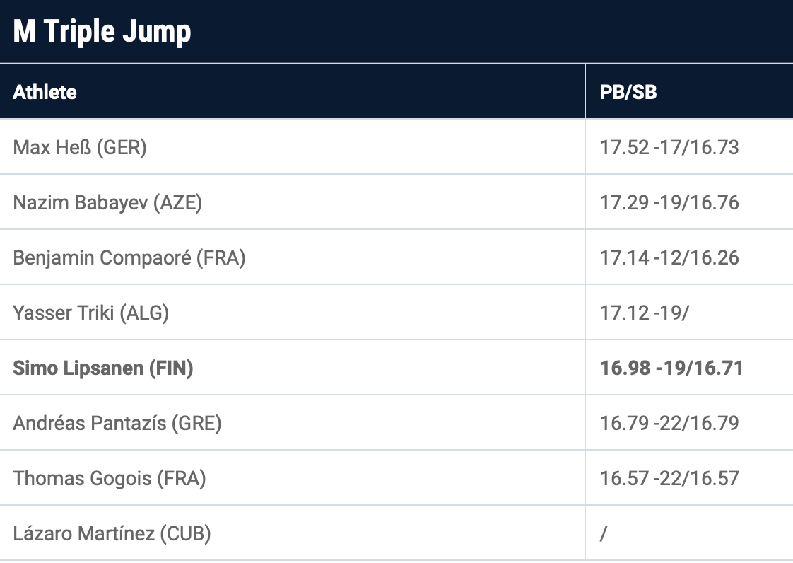The height and width of the screenshot is (563, 793).
Task: Click the Athlete column header
Action: pyautogui.click(x=45, y=92)
